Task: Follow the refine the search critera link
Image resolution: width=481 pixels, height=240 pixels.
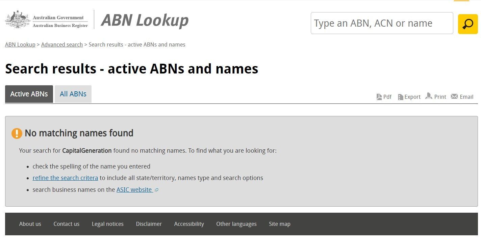Action: 65,178
